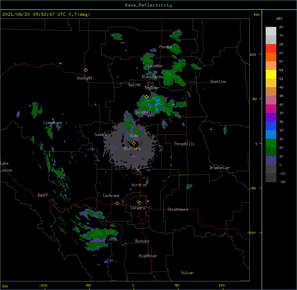Select the red swatch in dBZ legend
The image size is (297, 290).
(x=271, y=49)
